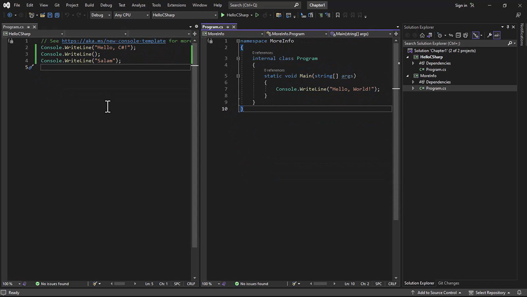
Task: Follow the aka.ms/new-console-template link
Action: pyautogui.click(x=113, y=41)
